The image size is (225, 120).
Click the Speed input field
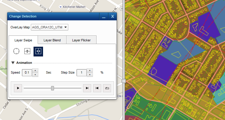click(x=27, y=72)
